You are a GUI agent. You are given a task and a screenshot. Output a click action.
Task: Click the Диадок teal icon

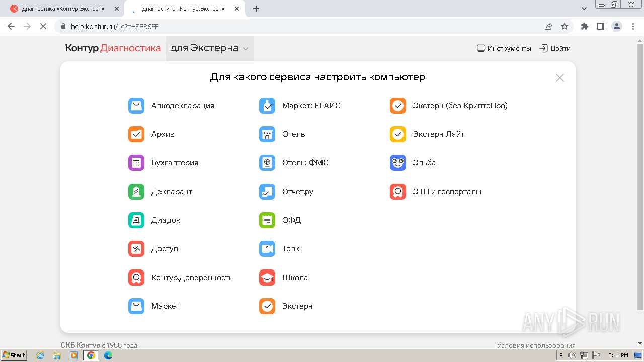point(136,220)
